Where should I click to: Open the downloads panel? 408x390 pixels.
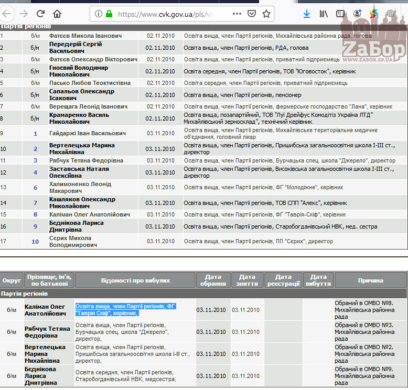tap(307, 14)
